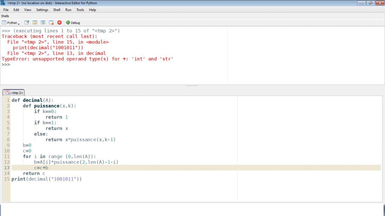This screenshot has height=216, width=385.
Task: Open the Shell menu
Action: click(57, 10)
